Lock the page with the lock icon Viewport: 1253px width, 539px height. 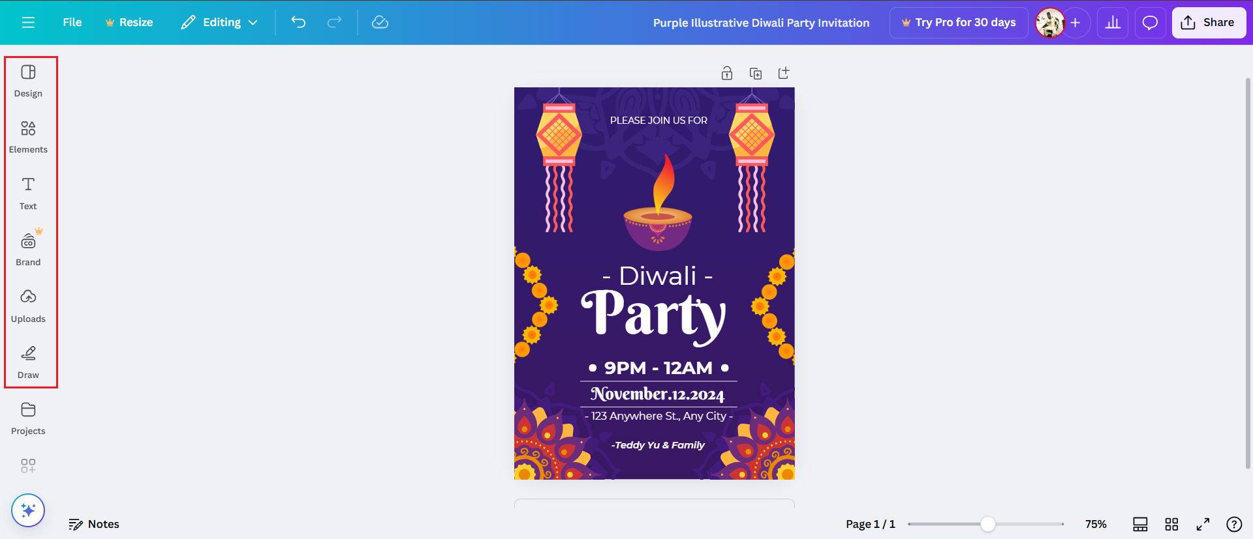[x=727, y=73]
